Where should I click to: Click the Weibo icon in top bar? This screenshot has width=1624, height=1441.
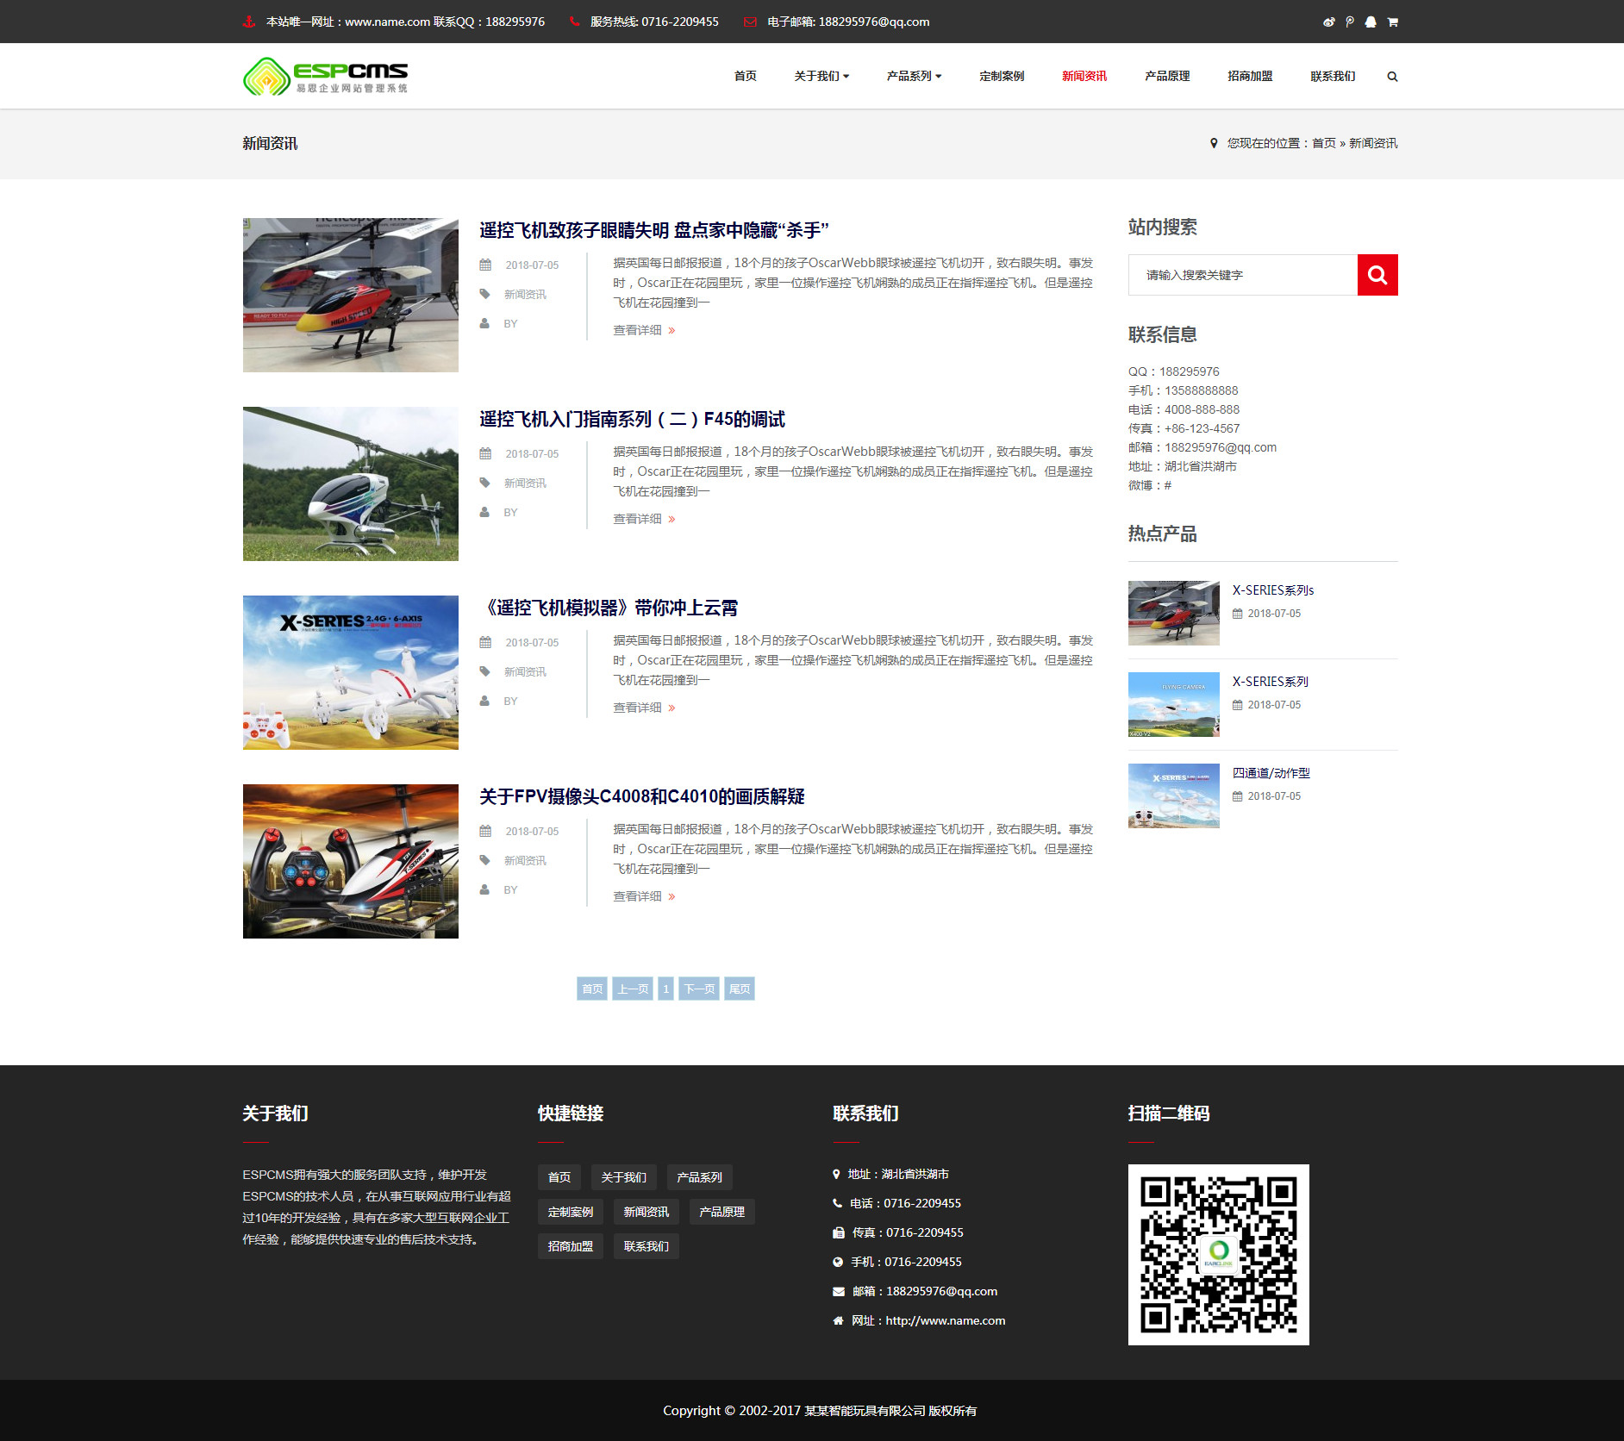pos(1328,22)
